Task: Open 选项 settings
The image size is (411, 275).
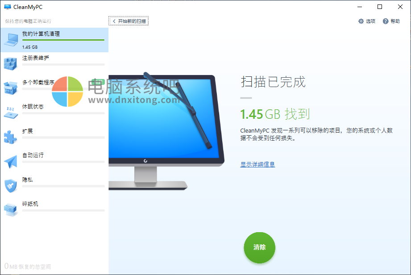Action: coord(367,21)
